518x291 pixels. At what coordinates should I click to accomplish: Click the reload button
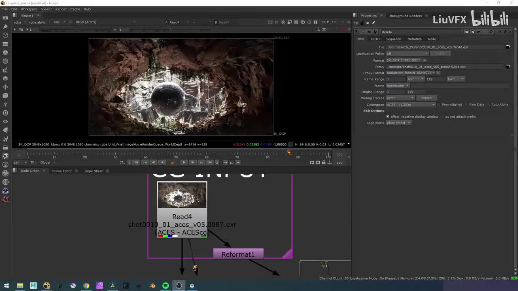pos(427,98)
